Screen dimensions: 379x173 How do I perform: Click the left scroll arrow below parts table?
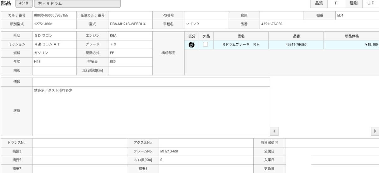(x=274, y=131)
